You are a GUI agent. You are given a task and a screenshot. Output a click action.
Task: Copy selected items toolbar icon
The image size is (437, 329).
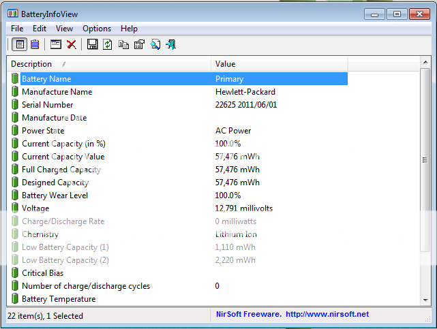(x=123, y=44)
